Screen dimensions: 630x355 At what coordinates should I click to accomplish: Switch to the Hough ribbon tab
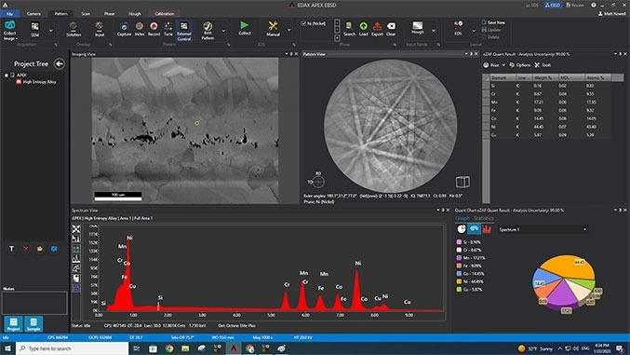point(135,14)
